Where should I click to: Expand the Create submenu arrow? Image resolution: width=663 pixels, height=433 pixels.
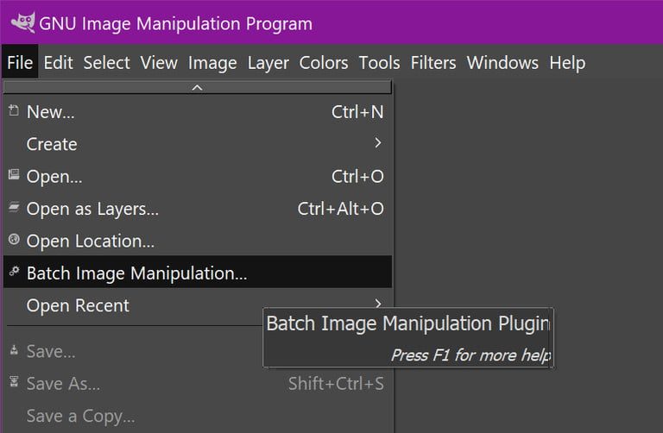pyautogui.click(x=378, y=143)
